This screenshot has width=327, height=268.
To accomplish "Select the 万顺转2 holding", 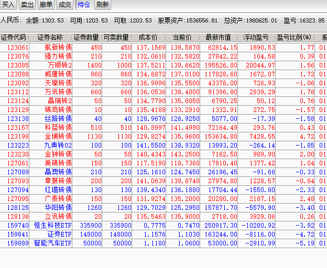I will pos(60,65).
